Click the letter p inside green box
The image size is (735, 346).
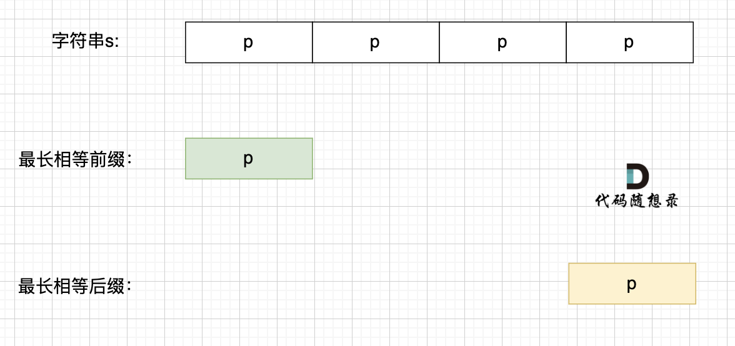coord(249,159)
